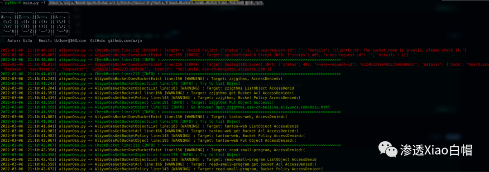This screenshot has height=172, width=489.
Task: Click 'read-small-program, Bucket Policy AccessDenied' text
Action: [x=270, y=169]
